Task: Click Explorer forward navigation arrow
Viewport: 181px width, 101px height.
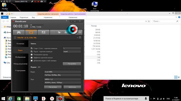Action: (x=8, y=21)
